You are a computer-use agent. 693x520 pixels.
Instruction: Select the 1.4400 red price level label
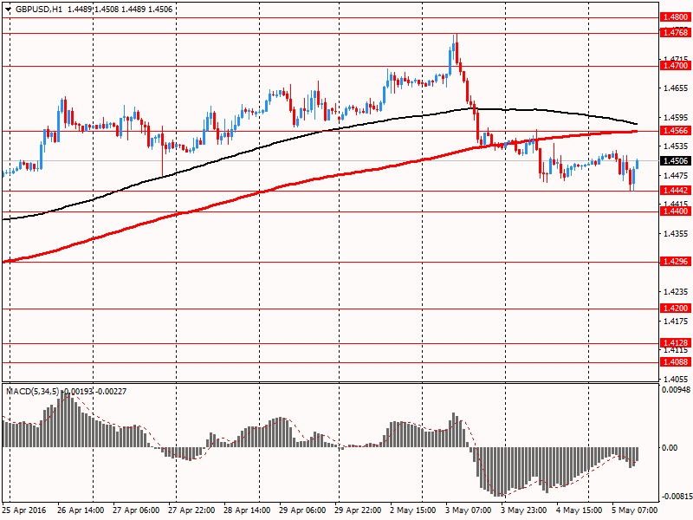676,211
